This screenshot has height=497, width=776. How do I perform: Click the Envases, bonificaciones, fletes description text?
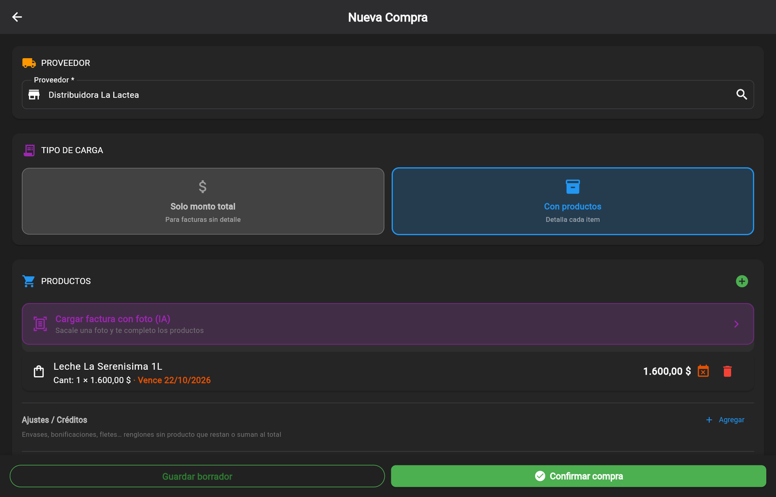[x=151, y=434]
